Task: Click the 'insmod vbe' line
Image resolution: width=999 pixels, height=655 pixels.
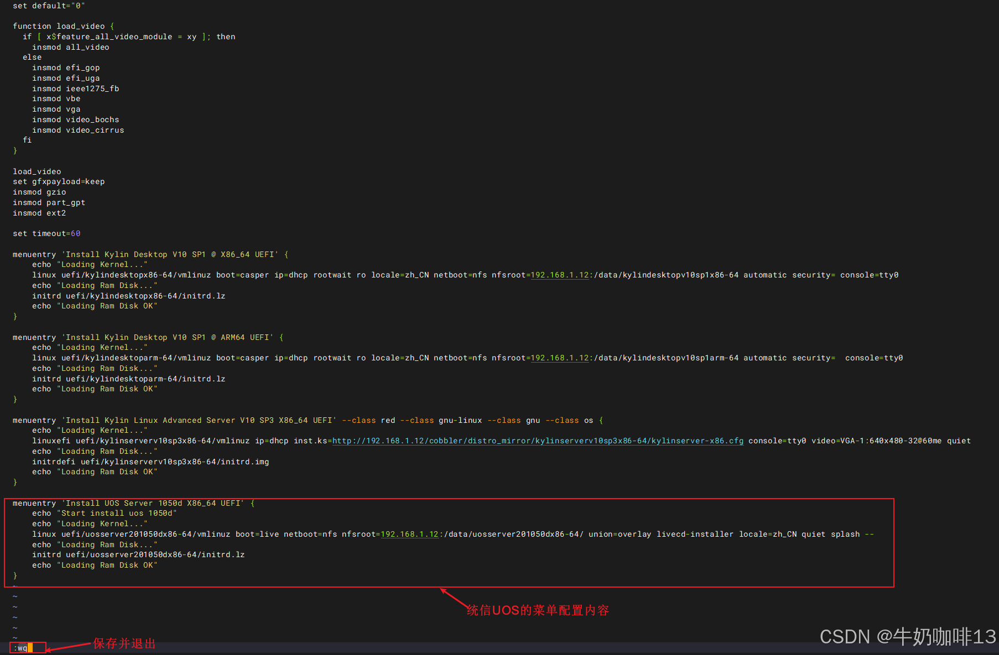Action: tap(56, 98)
